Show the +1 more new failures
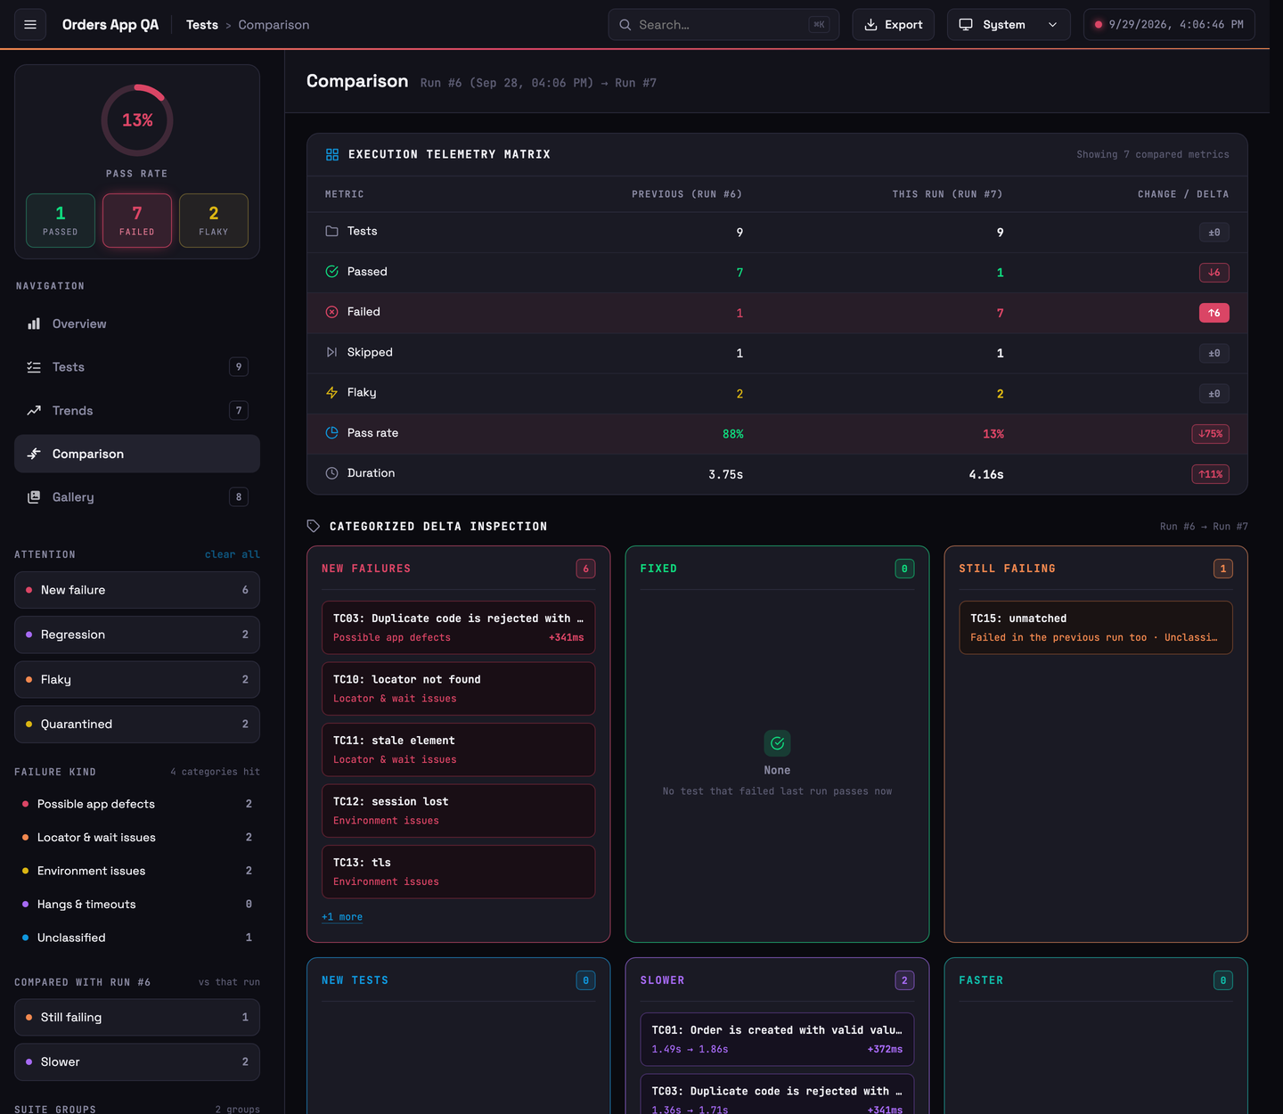The image size is (1283, 1114). pos(342,917)
